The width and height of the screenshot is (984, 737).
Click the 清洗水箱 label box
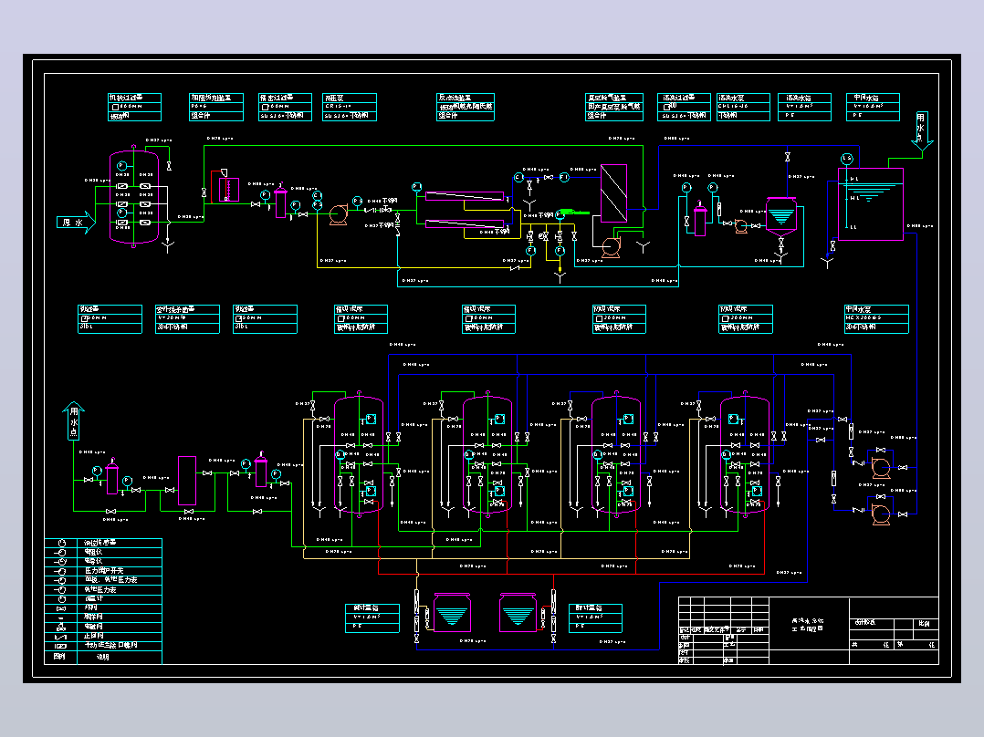click(x=804, y=107)
